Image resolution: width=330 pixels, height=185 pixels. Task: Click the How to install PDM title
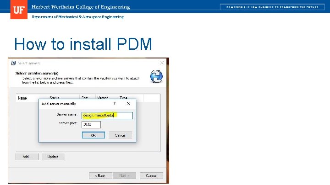point(83,44)
